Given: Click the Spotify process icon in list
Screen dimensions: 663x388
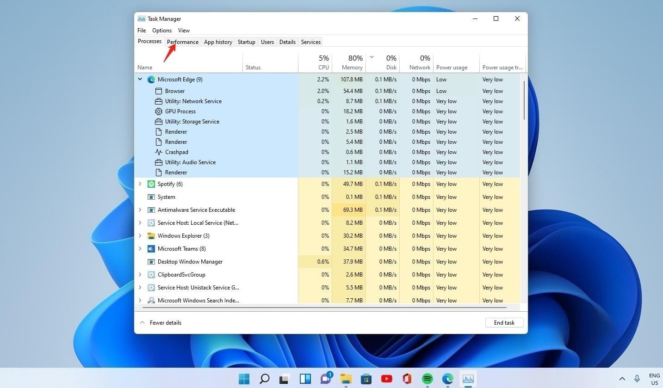Looking at the screenshot, I should (x=151, y=184).
